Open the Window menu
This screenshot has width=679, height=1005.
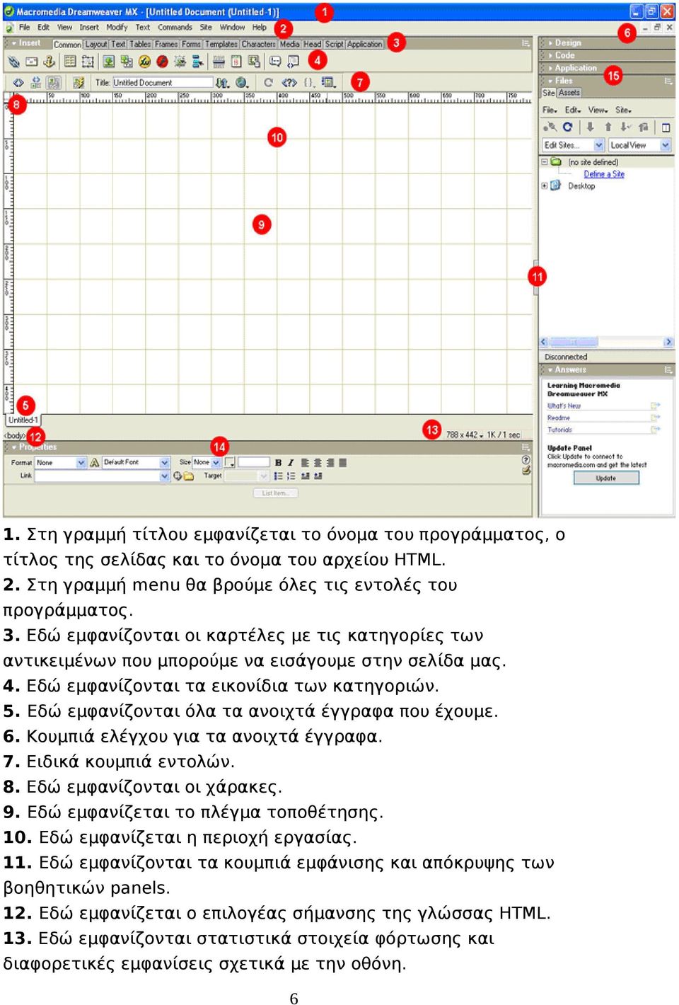[x=232, y=28]
